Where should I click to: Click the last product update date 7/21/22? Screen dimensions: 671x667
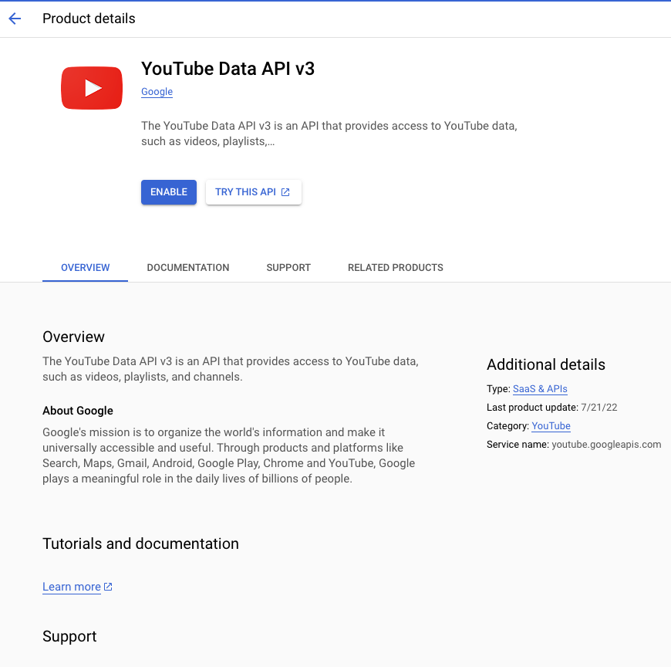coord(599,408)
